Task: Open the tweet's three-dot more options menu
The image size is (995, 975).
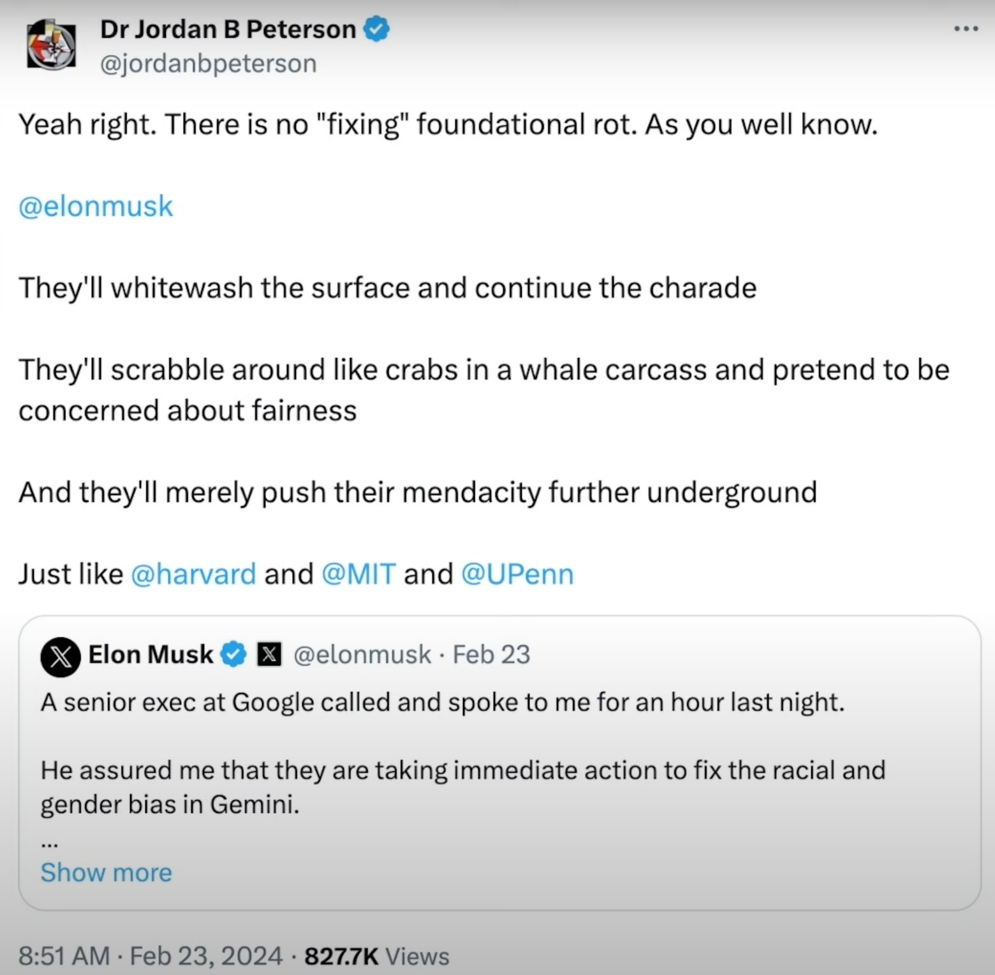Action: coord(966,29)
